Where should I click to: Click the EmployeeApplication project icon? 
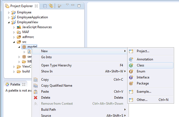coord(14,17)
